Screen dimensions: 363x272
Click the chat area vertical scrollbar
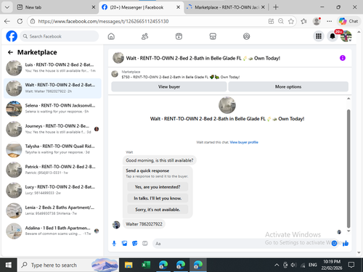(x=348, y=168)
